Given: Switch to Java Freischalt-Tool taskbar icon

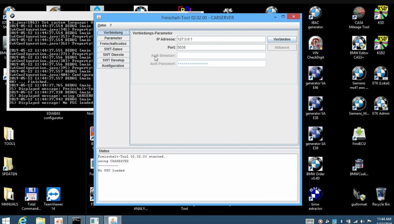Looking at the screenshot, I should pos(113,220).
